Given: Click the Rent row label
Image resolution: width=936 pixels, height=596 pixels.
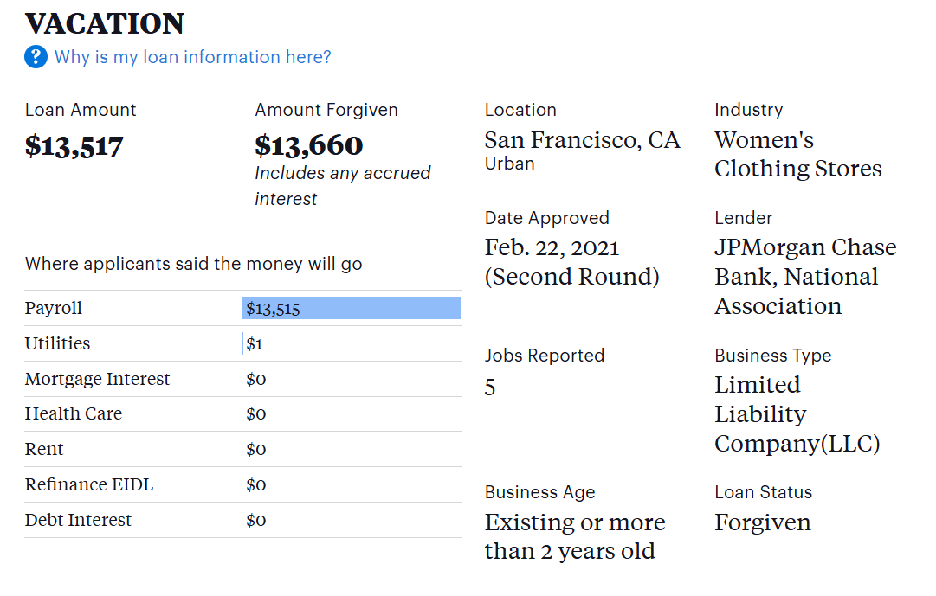Looking at the screenshot, I should (x=44, y=450).
